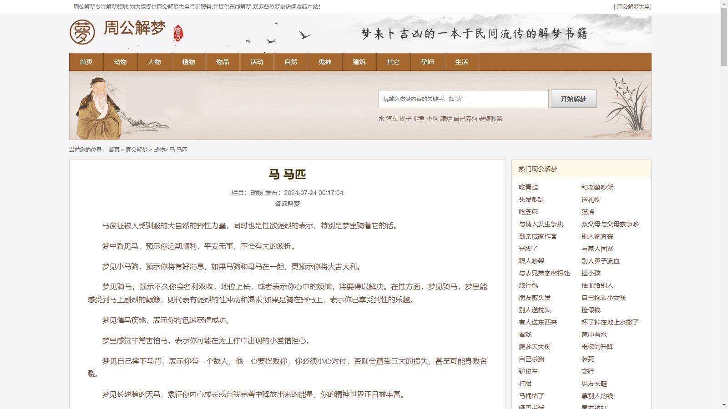Image resolution: width=728 pixels, height=409 pixels.
Task: Open 和老婆吵架 in the hot list
Action: click(597, 187)
